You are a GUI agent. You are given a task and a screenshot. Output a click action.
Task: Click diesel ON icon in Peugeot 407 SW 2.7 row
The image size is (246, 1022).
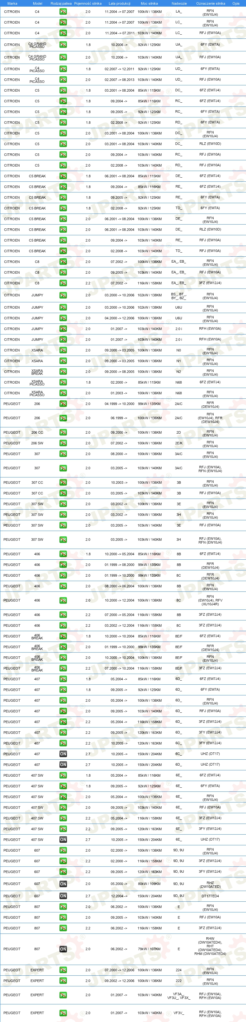click(63, 840)
